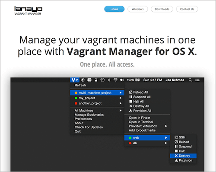
Task: Open the Time Machine icon in menu bar
Action: pyautogui.click(x=102, y=80)
